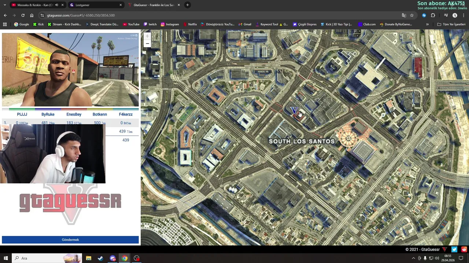Reload the current page
The image size is (469, 263).
click(x=23, y=15)
